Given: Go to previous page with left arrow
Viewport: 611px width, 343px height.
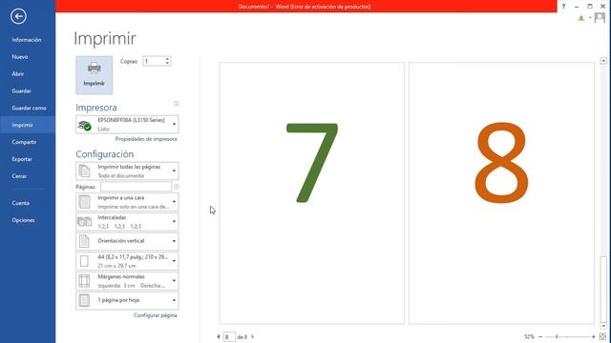Looking at the screenshot, I should (x=219, y=336).
